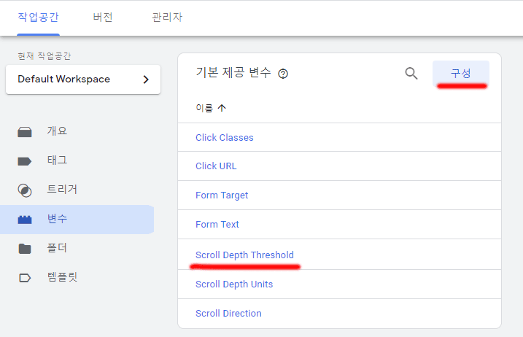Click the Tags (태그) label icon
The height and width of the screenshot is (337, 523).
pos(24,161)
